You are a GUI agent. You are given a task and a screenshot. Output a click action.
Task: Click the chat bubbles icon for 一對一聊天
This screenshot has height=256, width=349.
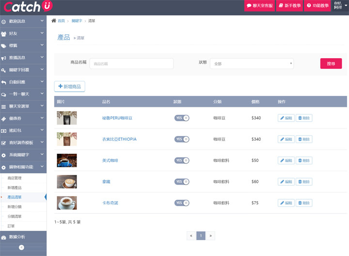3,95
